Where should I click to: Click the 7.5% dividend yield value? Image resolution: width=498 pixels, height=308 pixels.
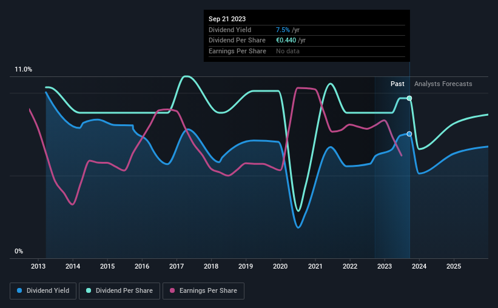pyautogui.click(x=283, y=30)
